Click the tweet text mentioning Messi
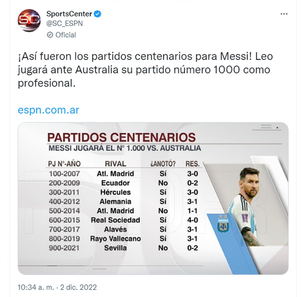This screenshot has height=297, width=303. click(x=145, y=70)
